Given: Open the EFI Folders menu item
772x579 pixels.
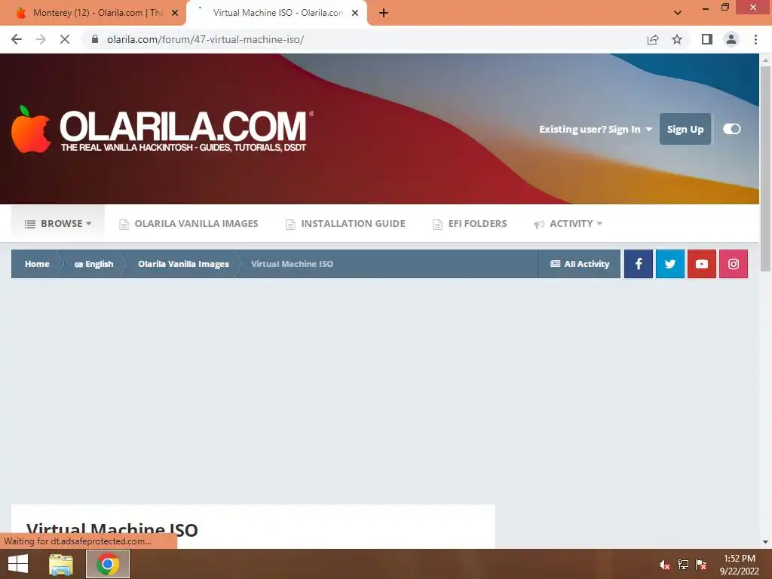Looking at the screenshot, I should tap(470, 223).
